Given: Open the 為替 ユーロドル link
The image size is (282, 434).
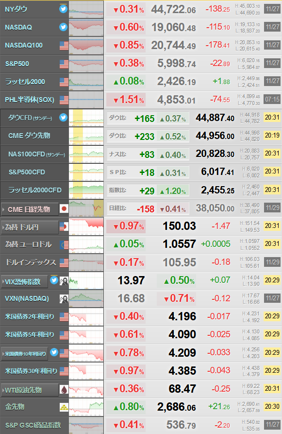Looking at the screenshot, I should (x=28, y=244).
